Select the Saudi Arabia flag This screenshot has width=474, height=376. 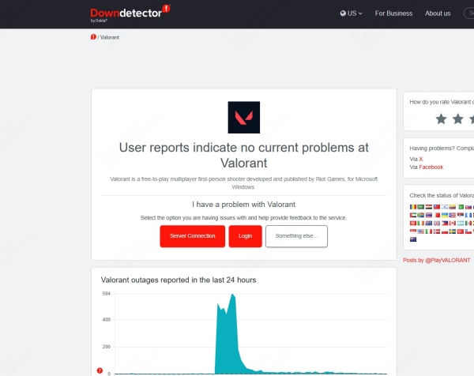(421, 207)
